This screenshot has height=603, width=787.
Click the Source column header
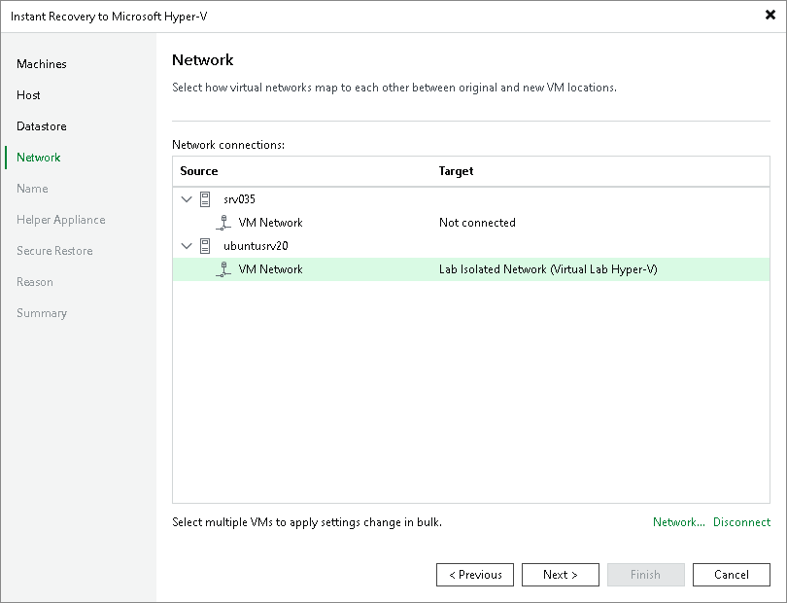[199, 171]
